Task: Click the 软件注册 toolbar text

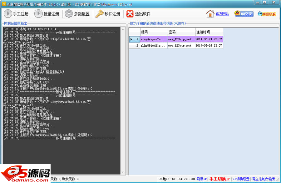Action: coord(112,14)
